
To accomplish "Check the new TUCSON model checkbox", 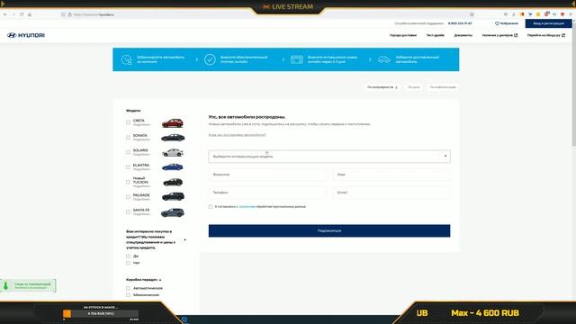I will coord(128,182).
